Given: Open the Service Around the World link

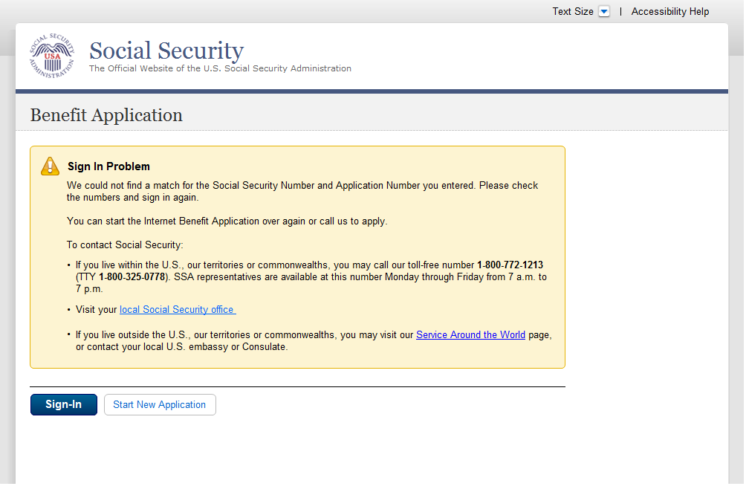Looking at the screenshot, I should coord(470,335).
